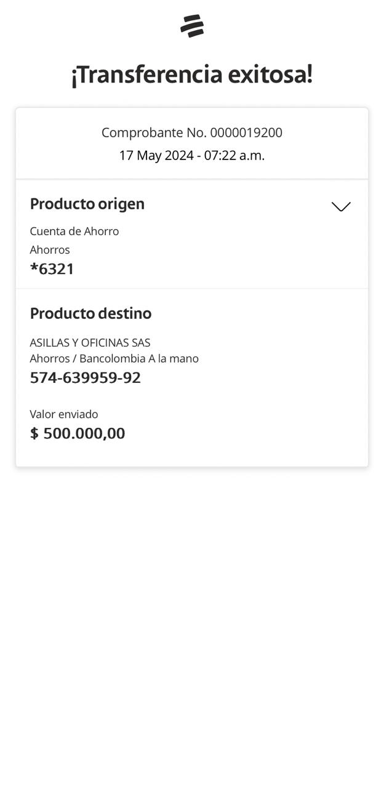Click the Ahorros label under Cuenta de Ahorro

pos(50,249)
